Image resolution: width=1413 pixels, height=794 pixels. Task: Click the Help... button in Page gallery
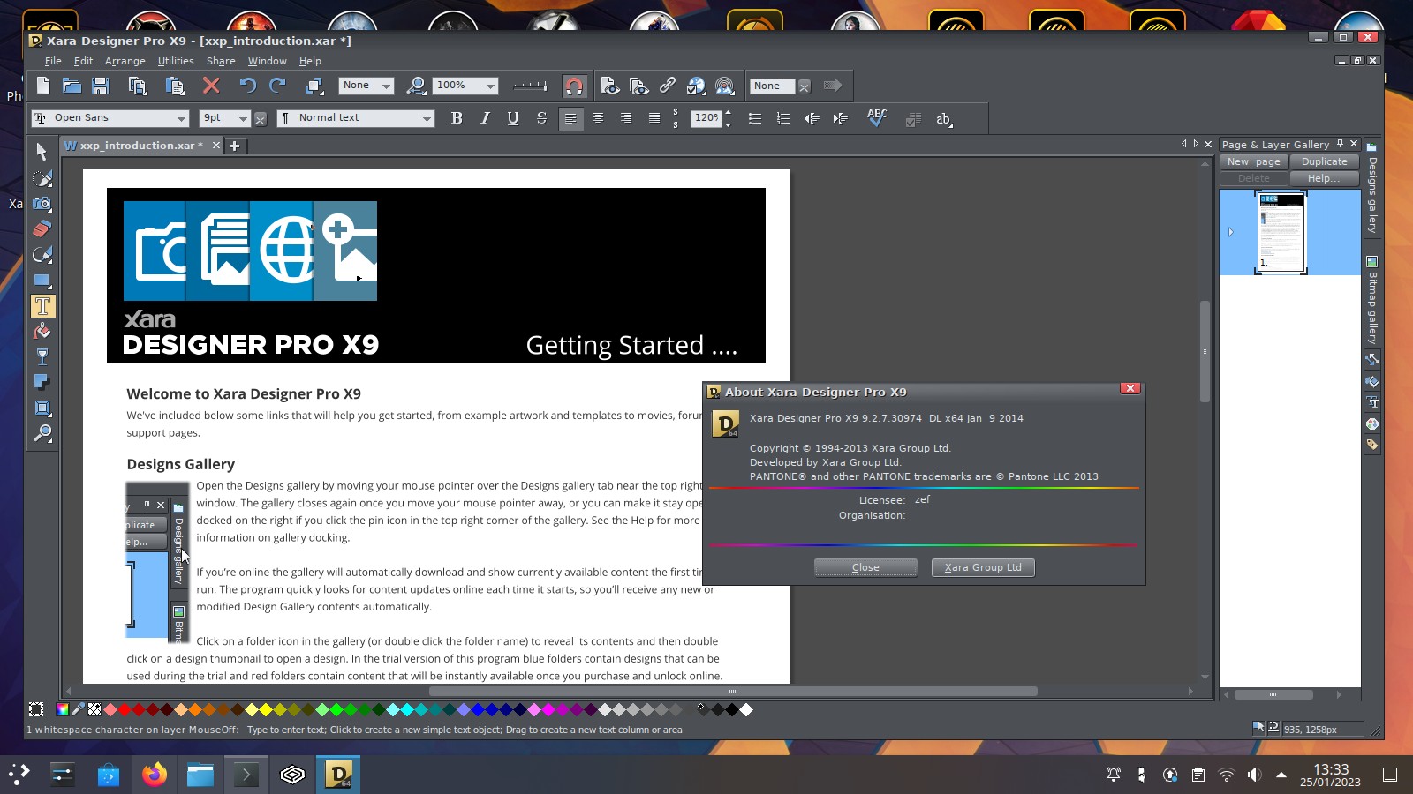(1324, 178)
